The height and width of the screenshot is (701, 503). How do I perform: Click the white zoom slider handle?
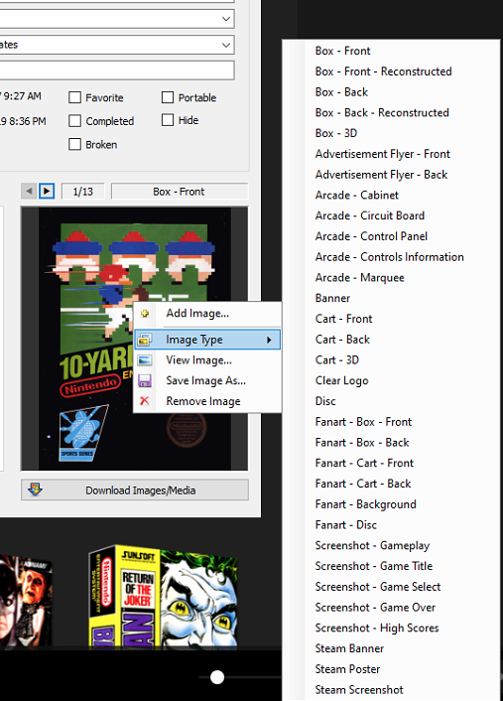pyautogui.click(x=217, y=677)
